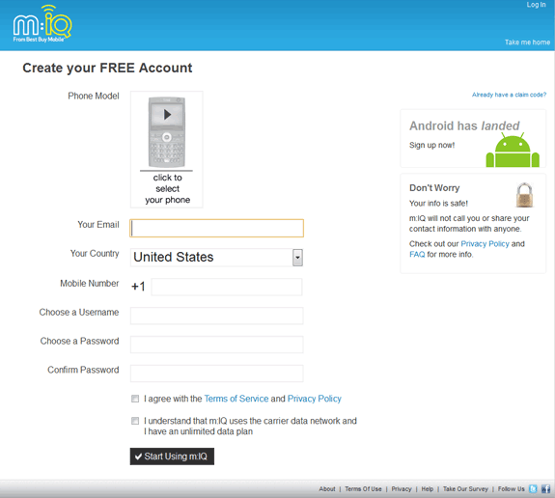555x498 pixels.
Task: Click the Take me home link
Action: (527, 42)
